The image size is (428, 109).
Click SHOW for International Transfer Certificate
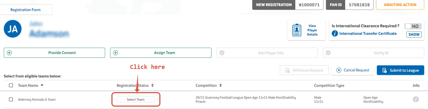click(414, 35)
